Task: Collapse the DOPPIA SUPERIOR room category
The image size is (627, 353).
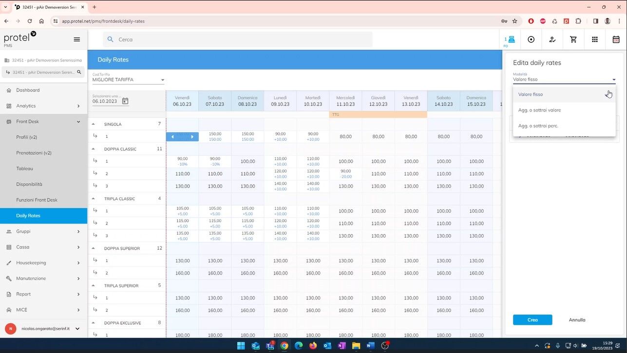Action: (94, 248)
